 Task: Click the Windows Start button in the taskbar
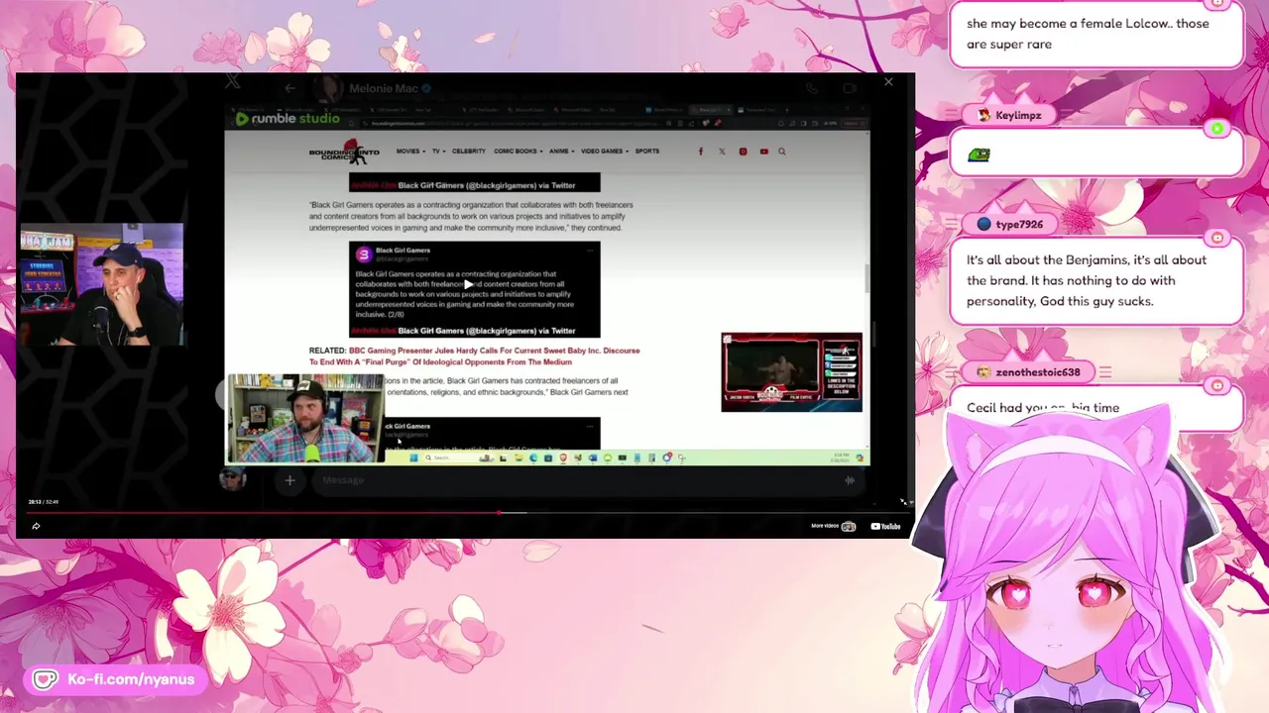click(413, 458)
